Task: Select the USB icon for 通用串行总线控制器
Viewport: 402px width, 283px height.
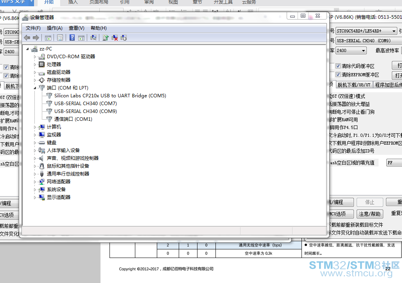Action: (x=42, y=174)
